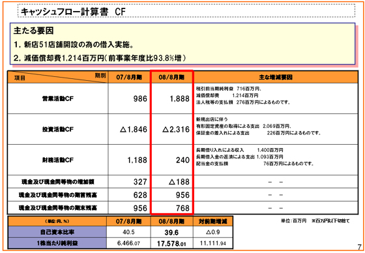Select the value "6,466.07"
The image size is (365, 253).
(x=128, y=243)
